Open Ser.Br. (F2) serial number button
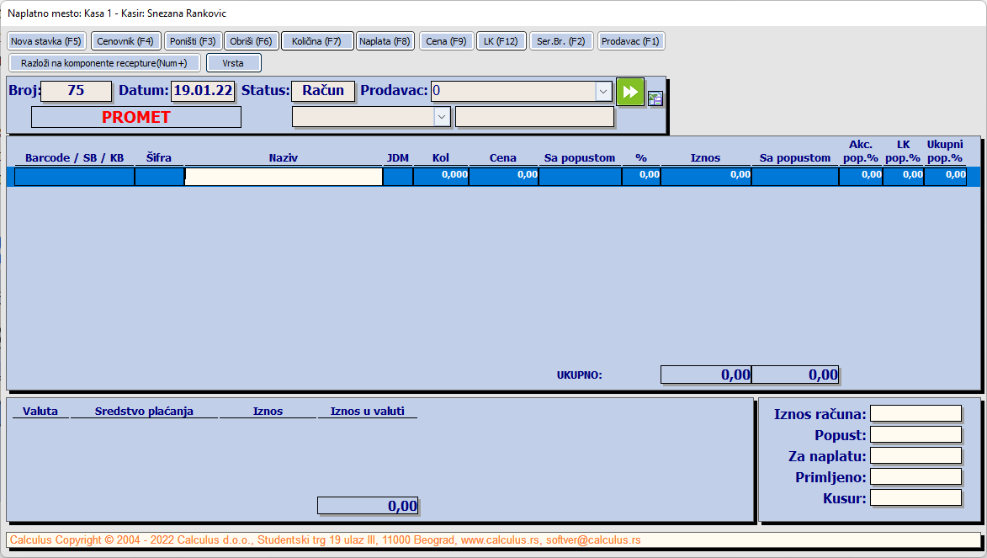This screenshot has height=558, width=987. 561,41
